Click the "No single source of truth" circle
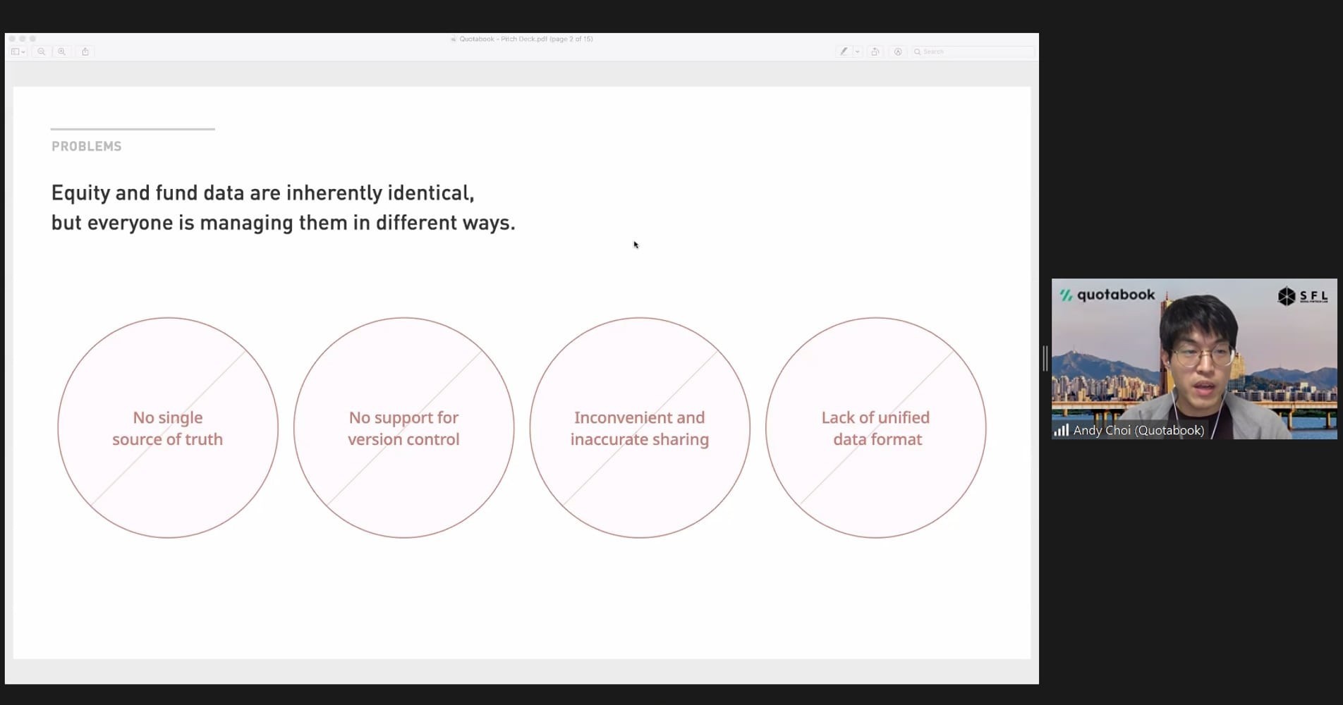The width and height of the screenshot is (1343, 705). 168,428
